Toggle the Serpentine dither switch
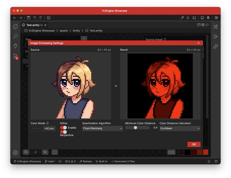The width and height of the screenshot is (231, 178). (63, 132)
